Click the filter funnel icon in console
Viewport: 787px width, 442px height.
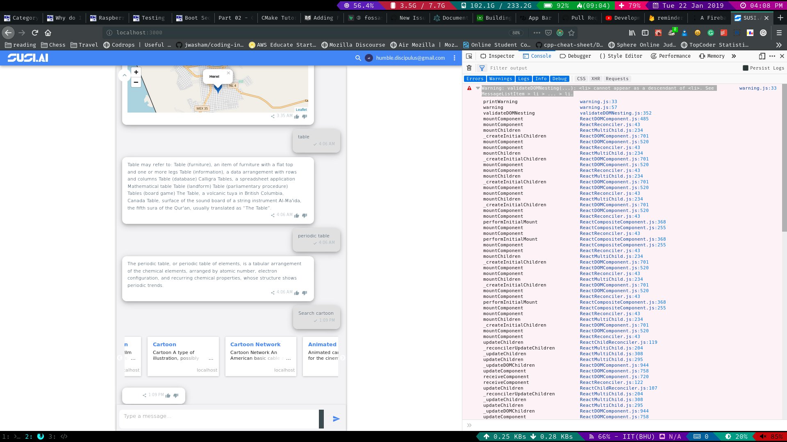(482, 68)
